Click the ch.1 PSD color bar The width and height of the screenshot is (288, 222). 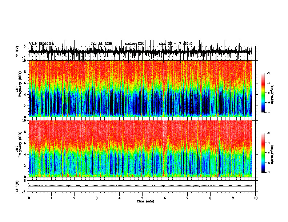coord(263,93)
